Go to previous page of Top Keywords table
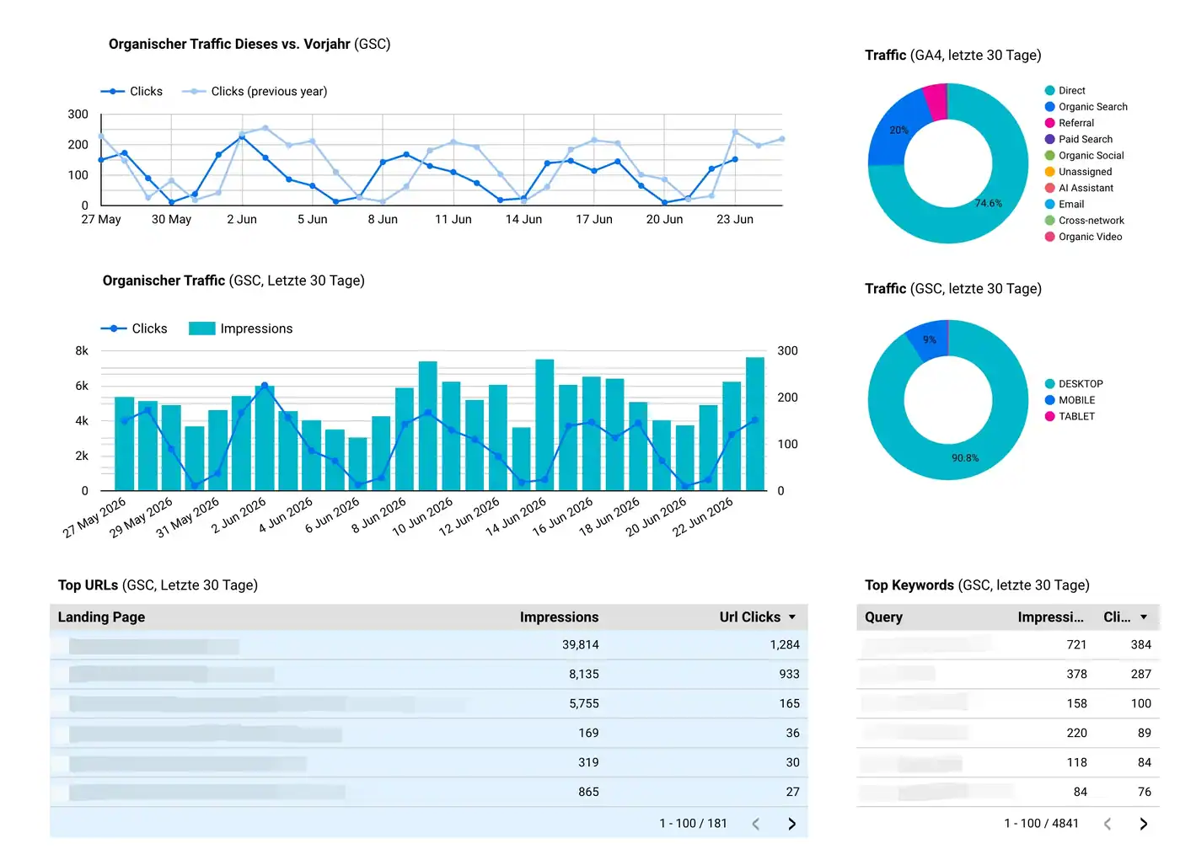Image resolution: width=1180 pixels, height=865 pixels. pyautogui.click(x=1108, y=824)
